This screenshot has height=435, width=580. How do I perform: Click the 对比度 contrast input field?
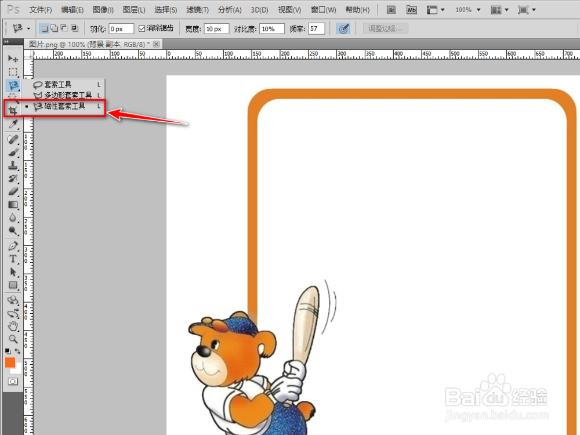point(272,28)
